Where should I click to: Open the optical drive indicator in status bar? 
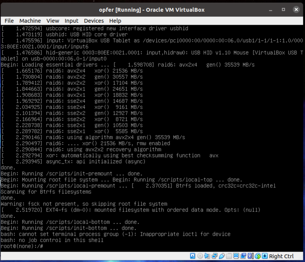tap(200, 256)
